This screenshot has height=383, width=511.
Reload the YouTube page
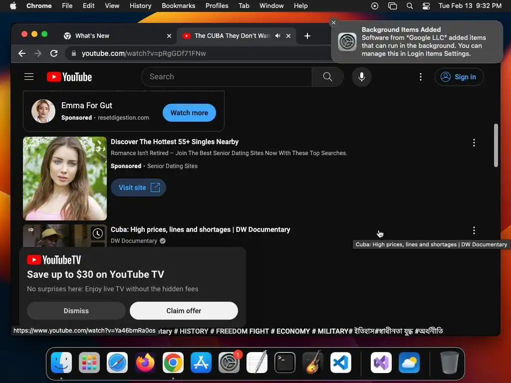click(x=54, y=53)
